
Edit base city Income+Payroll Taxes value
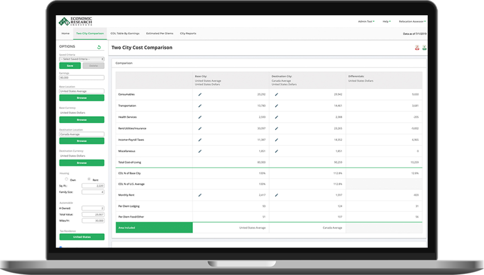click(x=200, y=139)
